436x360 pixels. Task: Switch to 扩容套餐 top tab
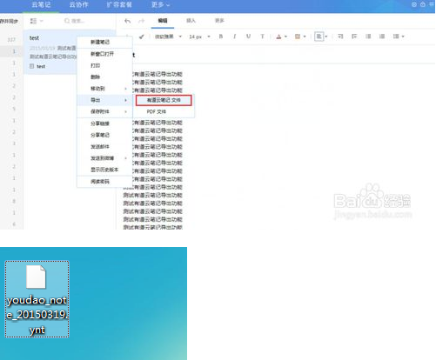point(119,4)
